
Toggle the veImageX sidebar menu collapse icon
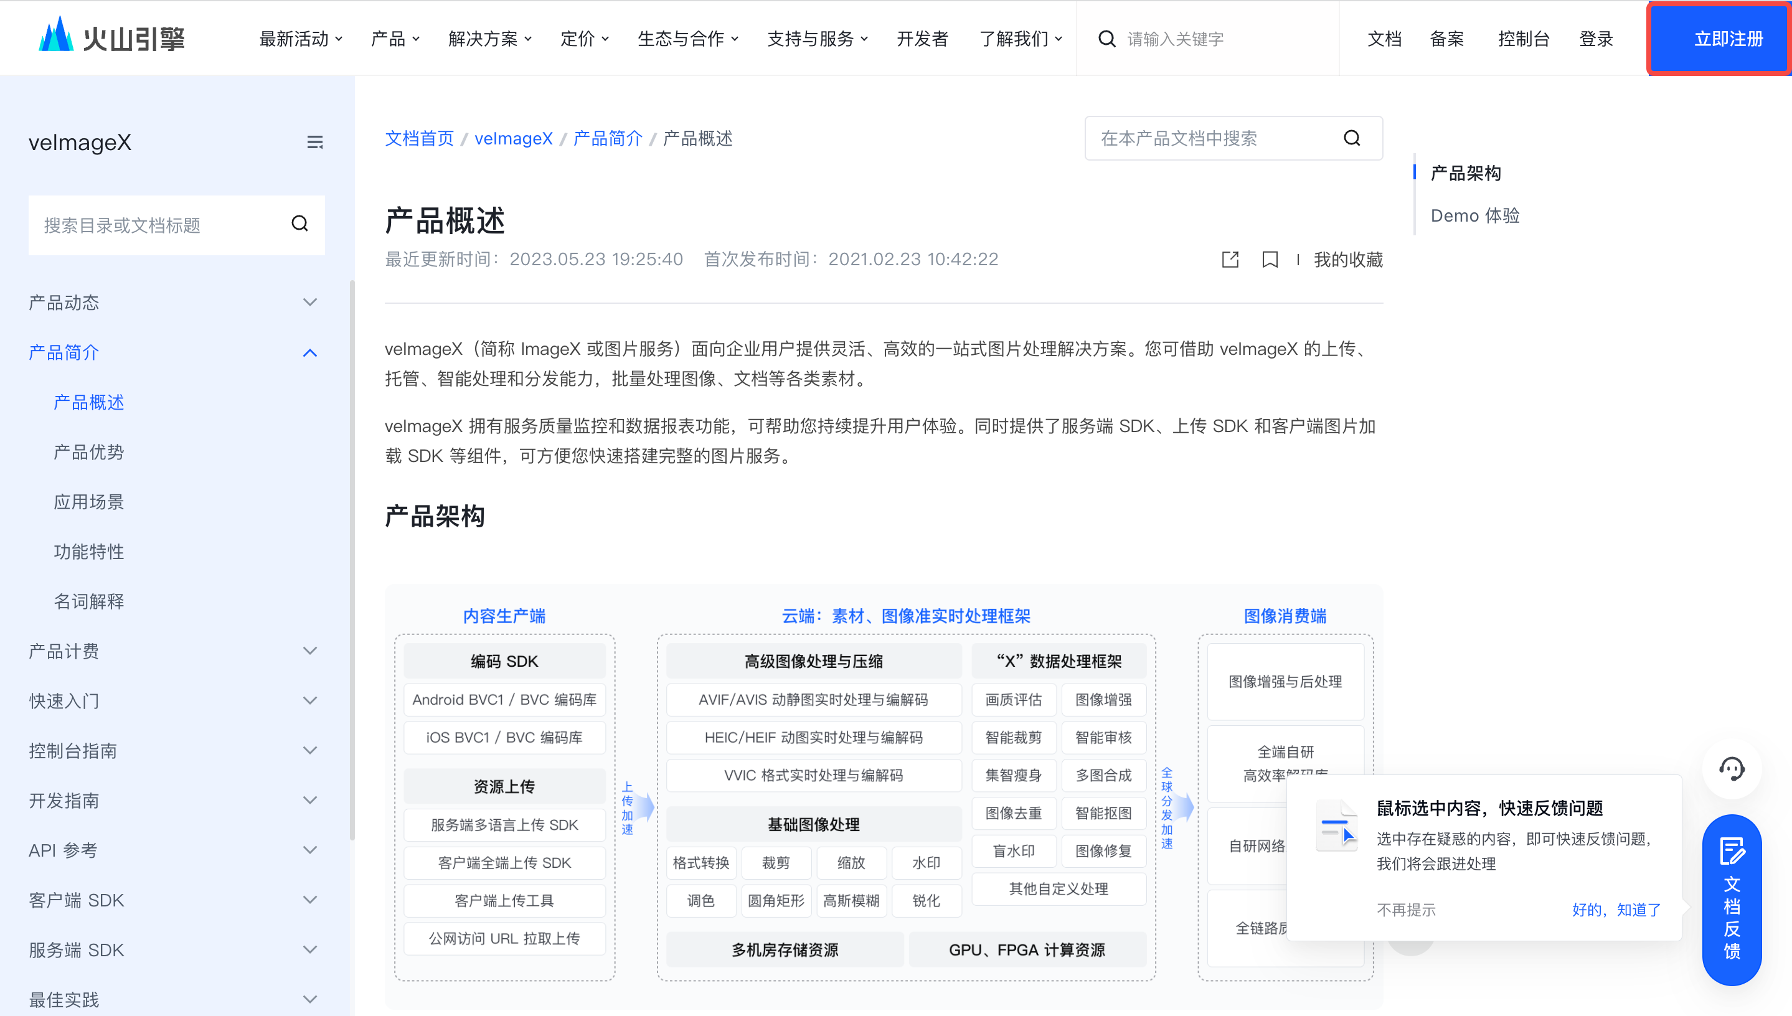[x=314, y=143]
